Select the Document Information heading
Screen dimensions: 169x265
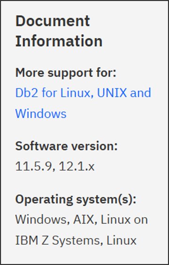59,31
